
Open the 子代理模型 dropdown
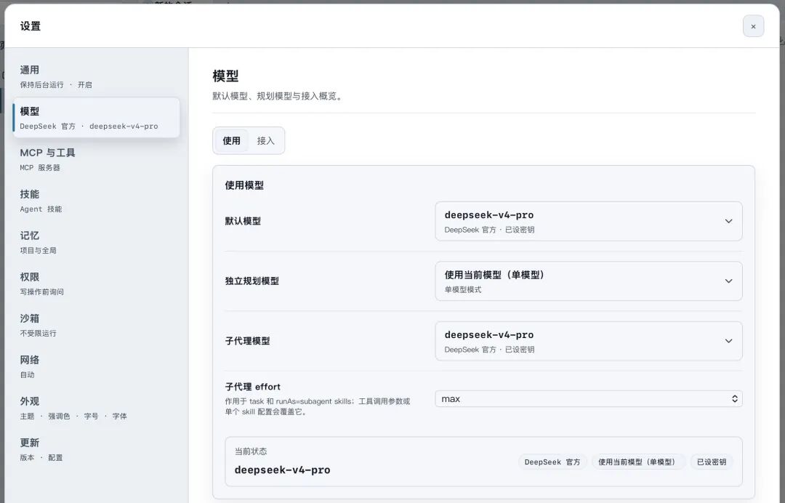589,341
